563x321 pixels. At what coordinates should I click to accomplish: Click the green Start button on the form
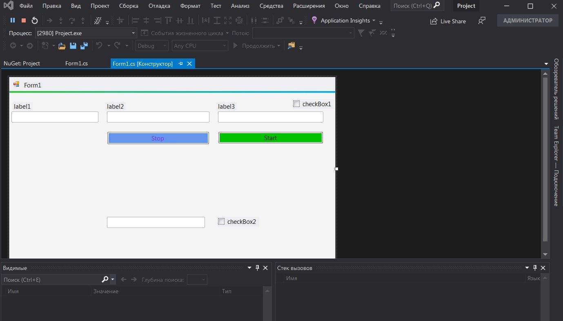(270, 138)
